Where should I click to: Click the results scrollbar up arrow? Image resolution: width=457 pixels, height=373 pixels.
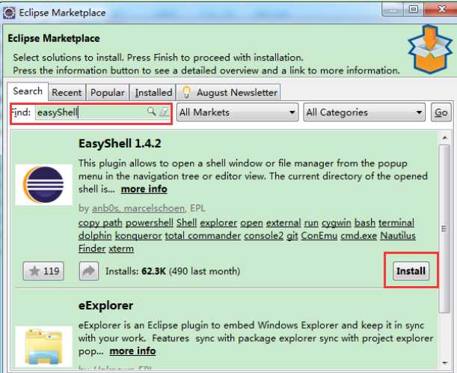click(x=444, y=138)
